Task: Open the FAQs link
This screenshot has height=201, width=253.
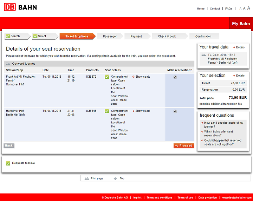Action: pyautogui.click(x=229, y=8)
